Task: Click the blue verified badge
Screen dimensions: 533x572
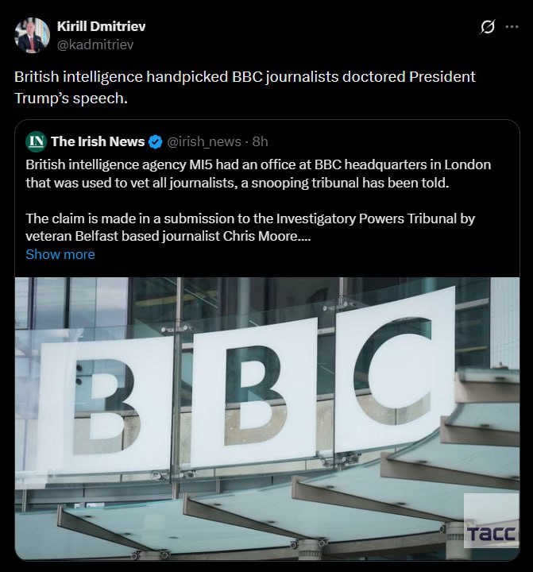Action: click(x=156, y=141)
